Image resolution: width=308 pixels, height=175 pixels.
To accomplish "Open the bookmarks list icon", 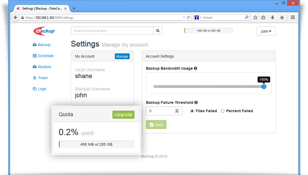I will [263, 17].
